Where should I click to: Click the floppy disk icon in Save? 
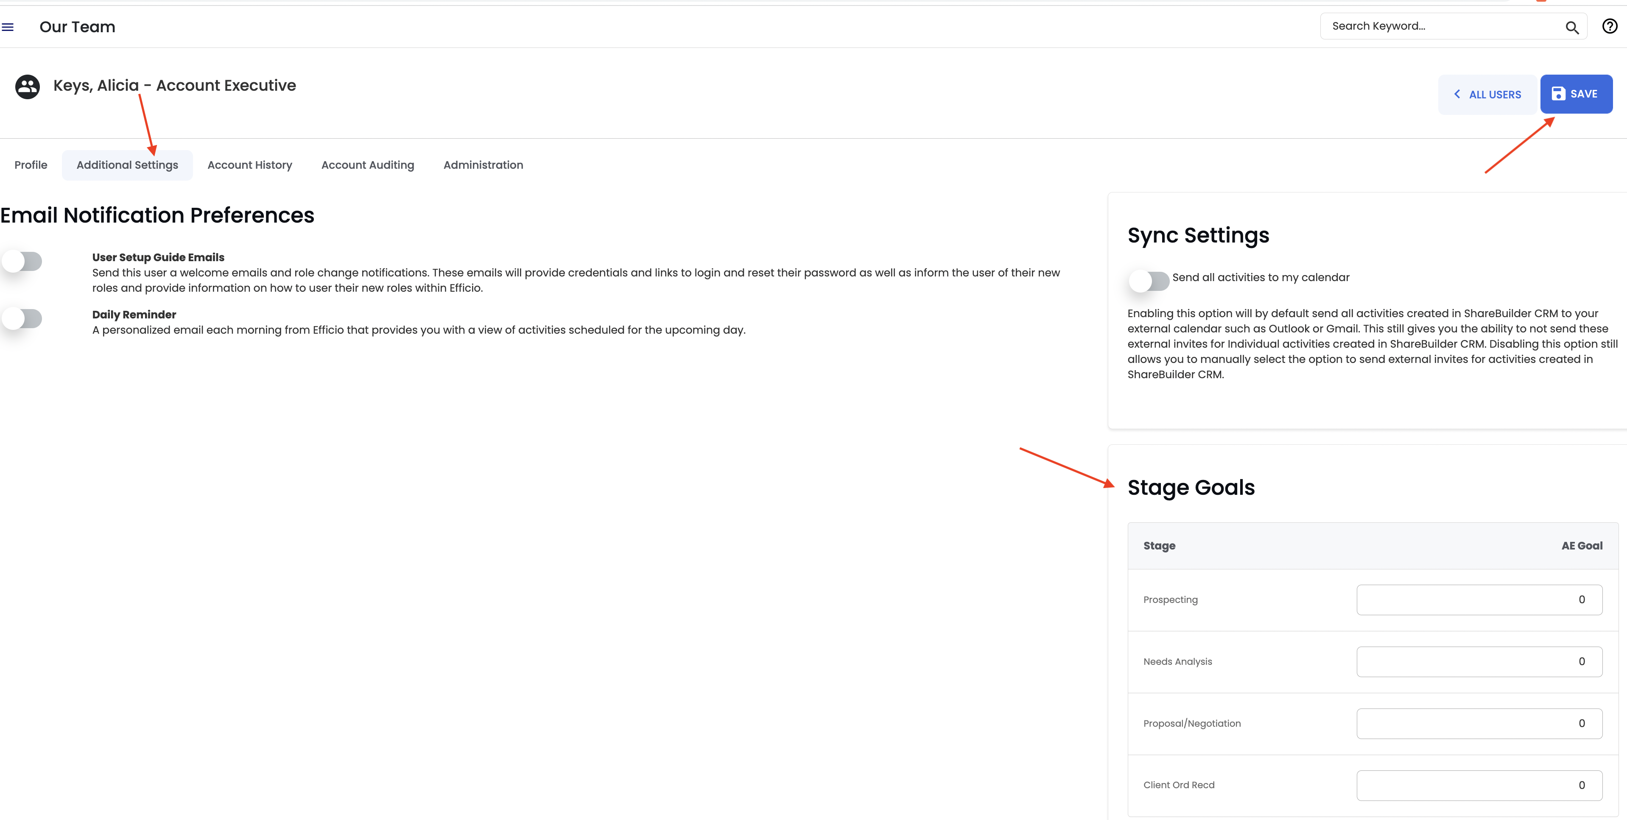coord(1558,93)
